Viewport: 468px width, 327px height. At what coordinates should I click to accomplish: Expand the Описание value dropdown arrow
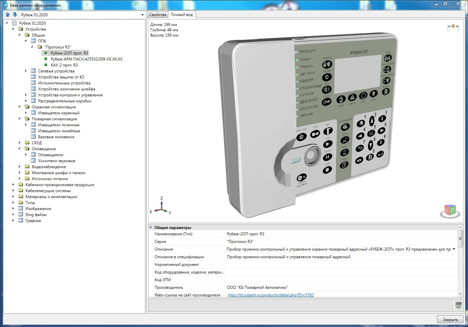[x=454, y=249]
